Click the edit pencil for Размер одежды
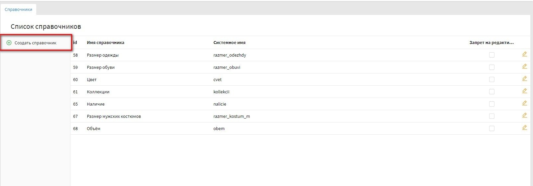 [524, 54]
